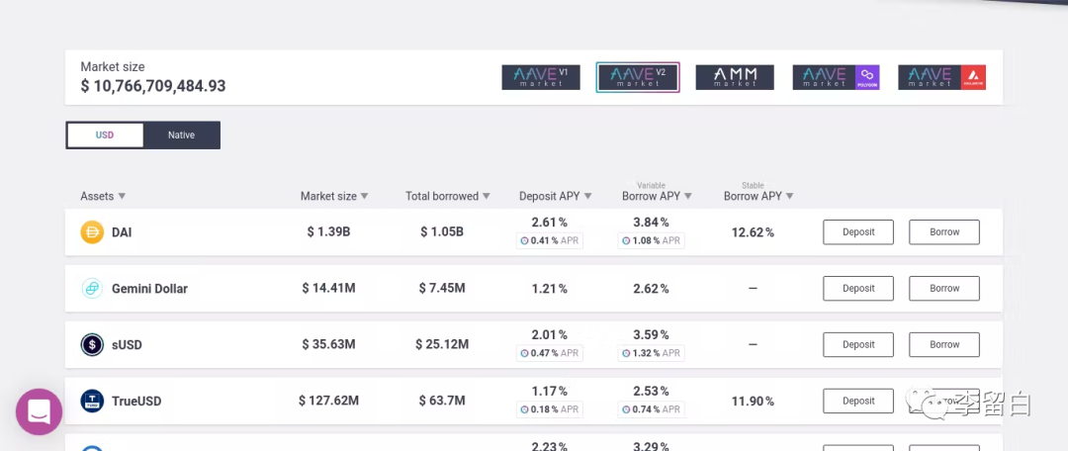Click the reward icon beside DAI 0.41% APR
This screenshot has width=1068, height=451.
(x=524, y=240)
